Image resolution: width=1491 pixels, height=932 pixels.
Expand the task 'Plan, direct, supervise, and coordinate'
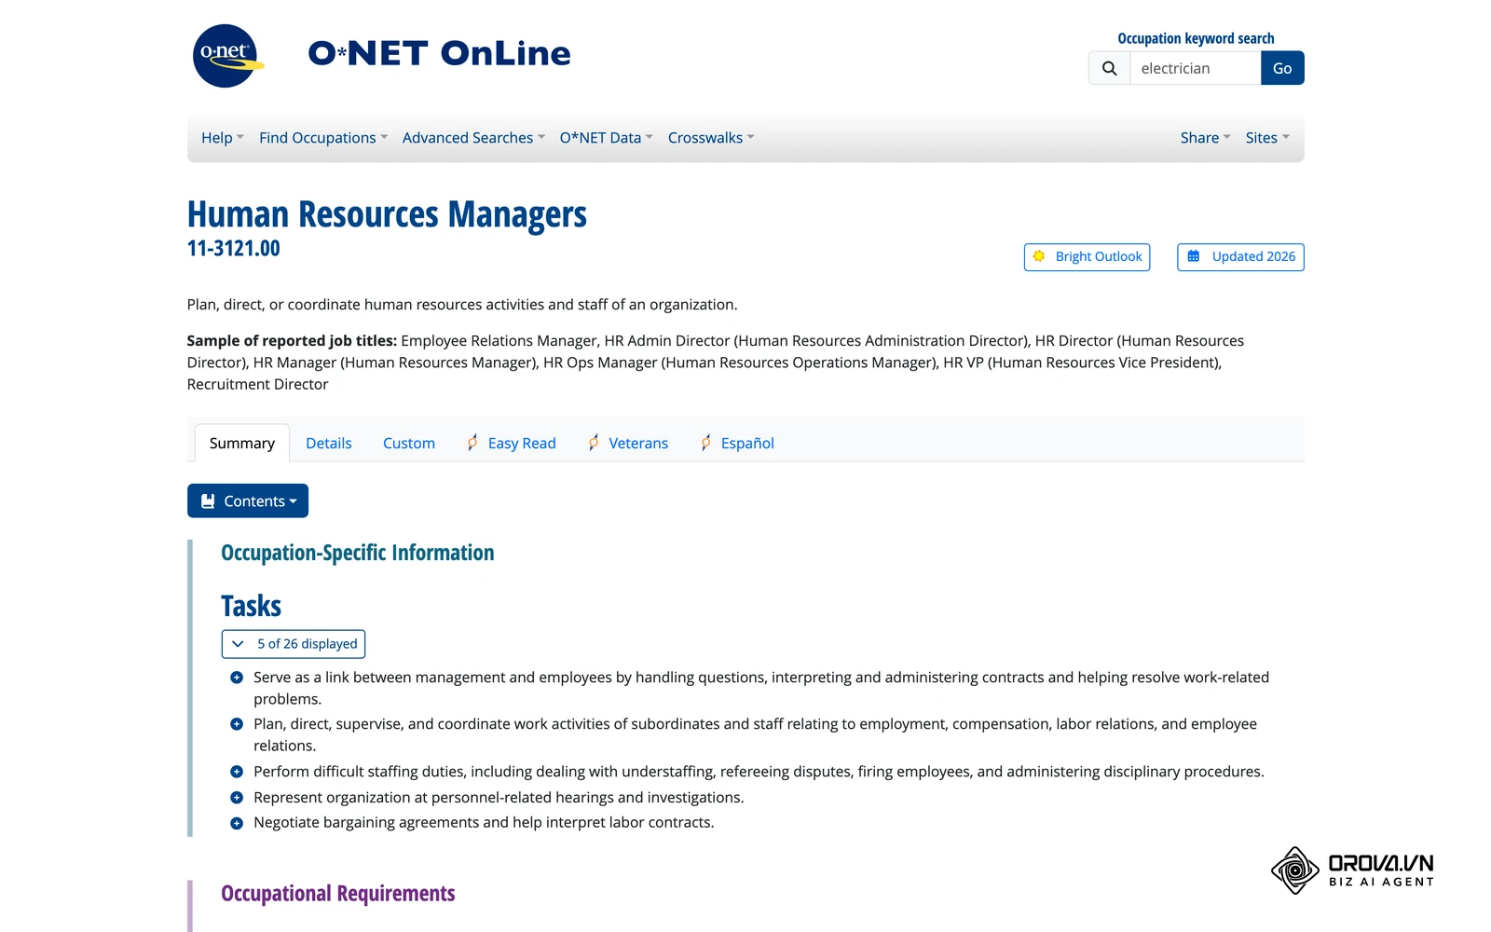point(237,724)
